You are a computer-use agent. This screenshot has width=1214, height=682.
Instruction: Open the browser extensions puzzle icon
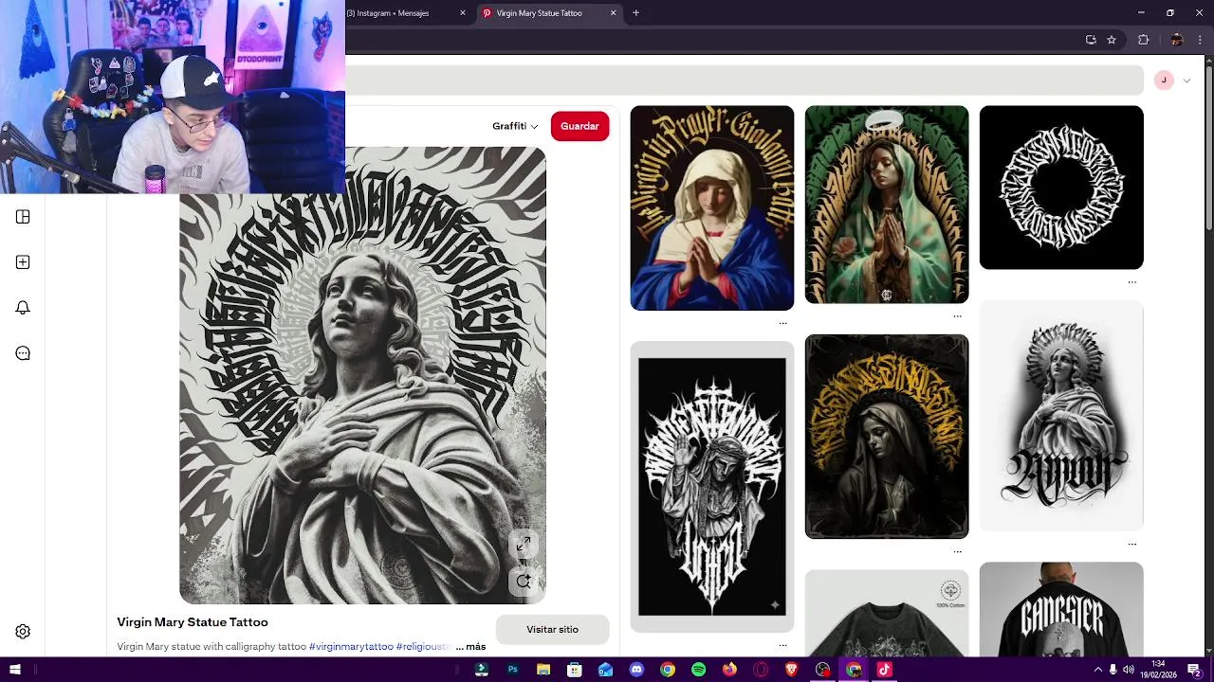[1143, 40]
